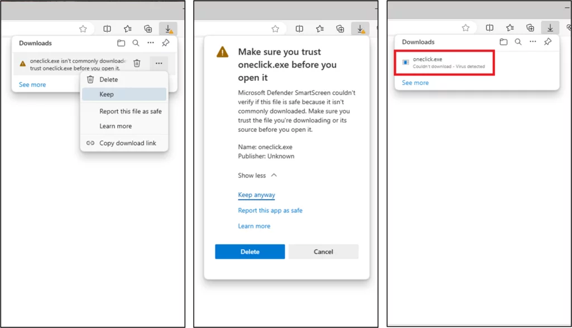Open Favorites list icon in right panel toolbar
Screen dimensions: 572x328
pyautogui.click(x=510, y=28)
